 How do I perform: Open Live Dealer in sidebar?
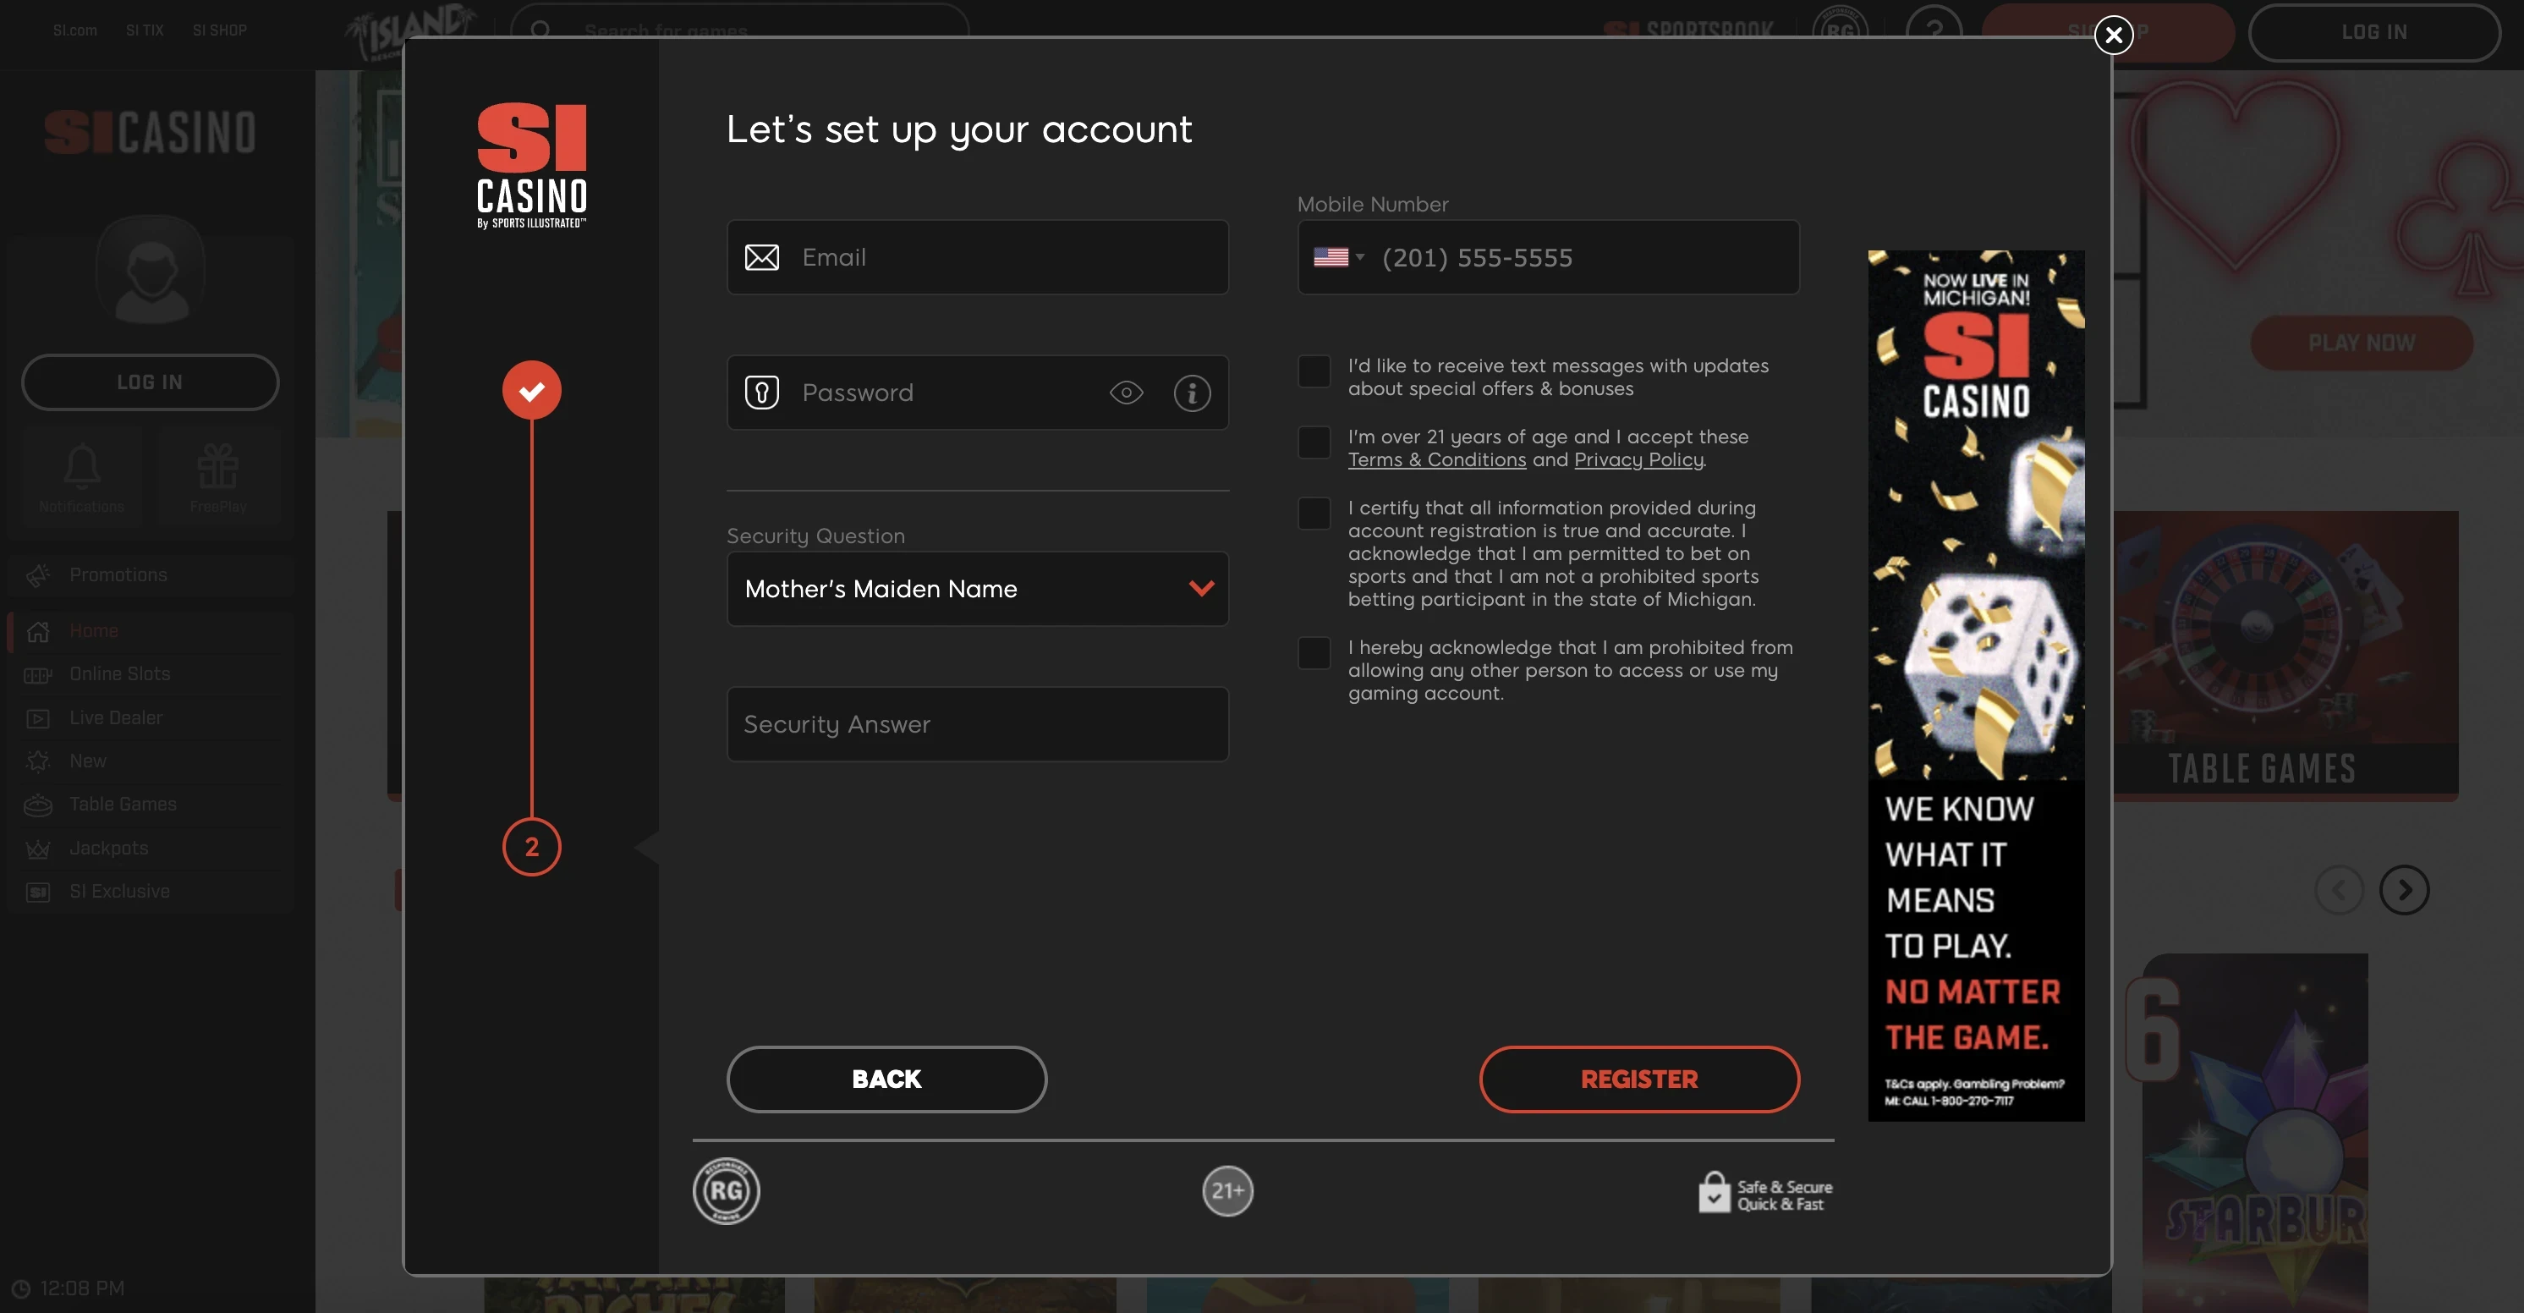pyautogui.click(x=150, y=717)
